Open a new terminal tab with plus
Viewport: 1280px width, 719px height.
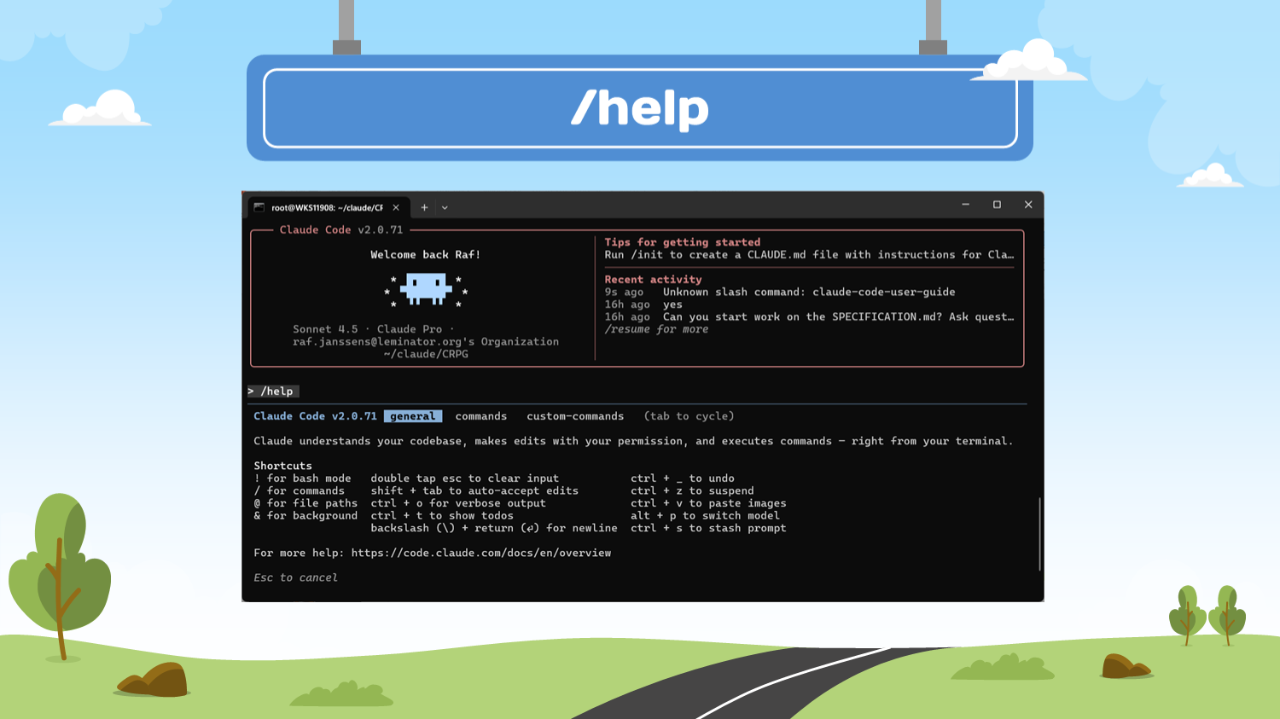424,207
